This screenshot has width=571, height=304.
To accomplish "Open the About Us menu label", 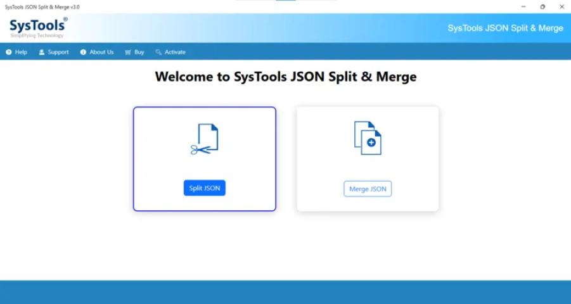I will point(101,52).
